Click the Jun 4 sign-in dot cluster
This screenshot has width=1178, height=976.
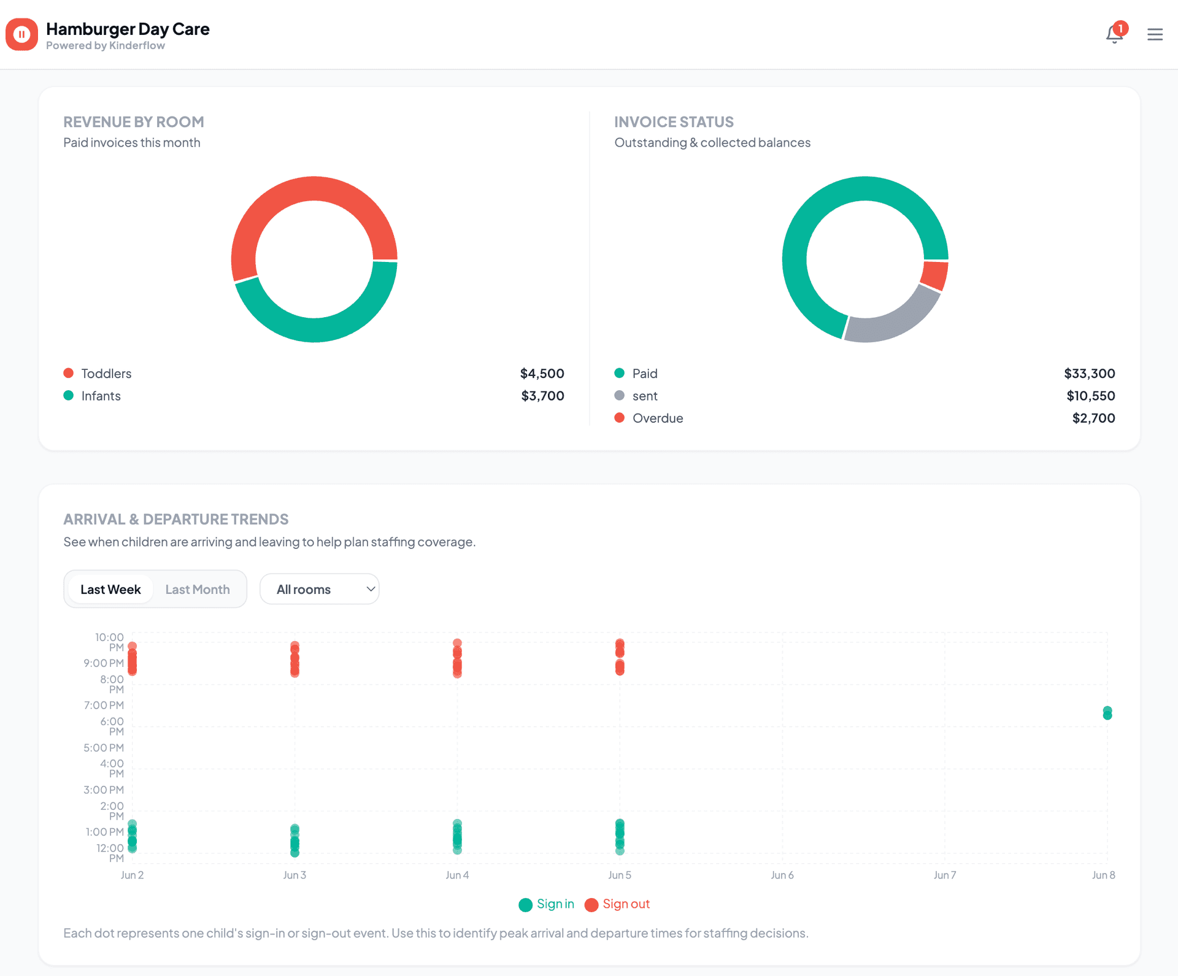[457, 837]
